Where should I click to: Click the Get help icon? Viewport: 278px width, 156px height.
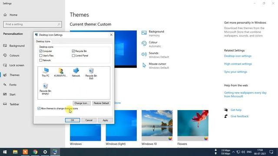click(226, 110)
